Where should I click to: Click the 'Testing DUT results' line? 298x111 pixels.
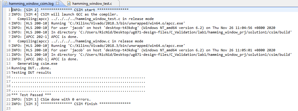(x=31, y=73)
